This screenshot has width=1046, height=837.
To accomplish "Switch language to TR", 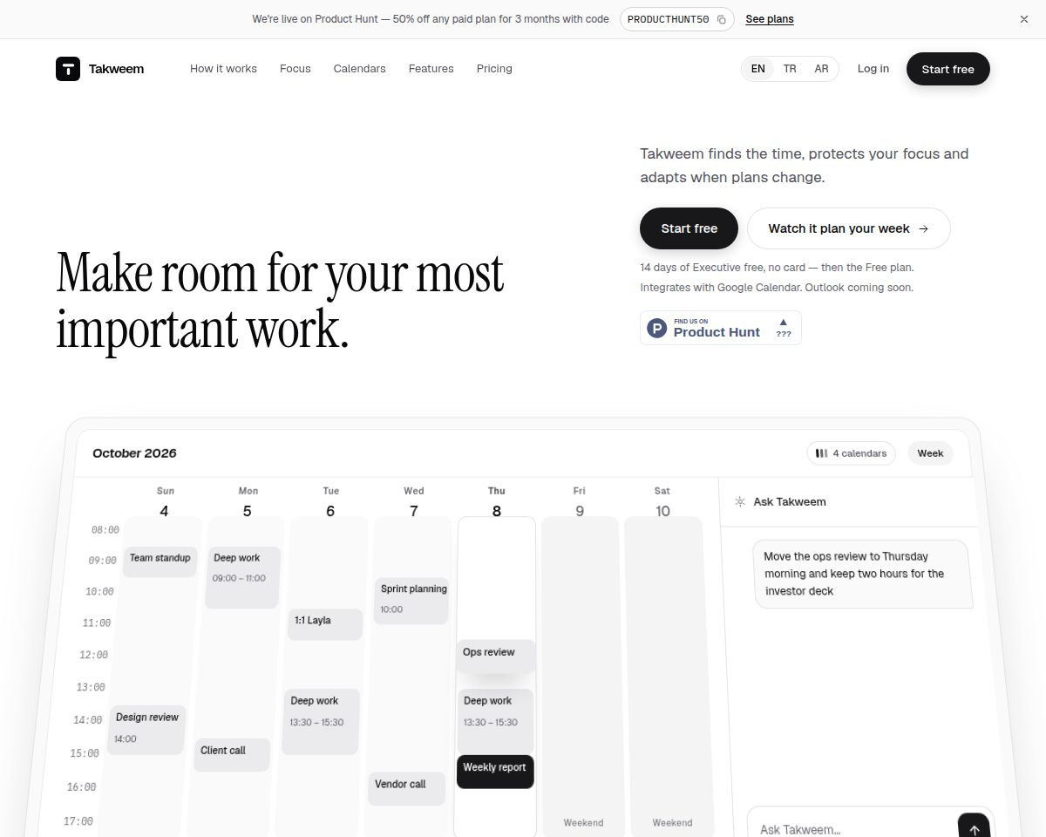I will point(790,69).
